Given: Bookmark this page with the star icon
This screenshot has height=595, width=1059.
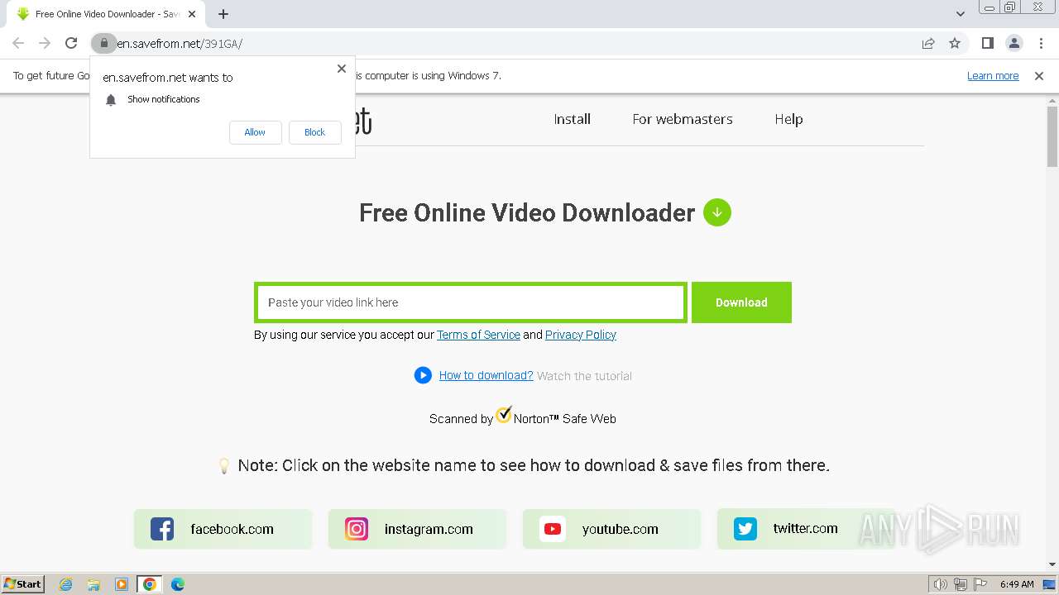Looking at the screenshot, I should coord(955,43).
